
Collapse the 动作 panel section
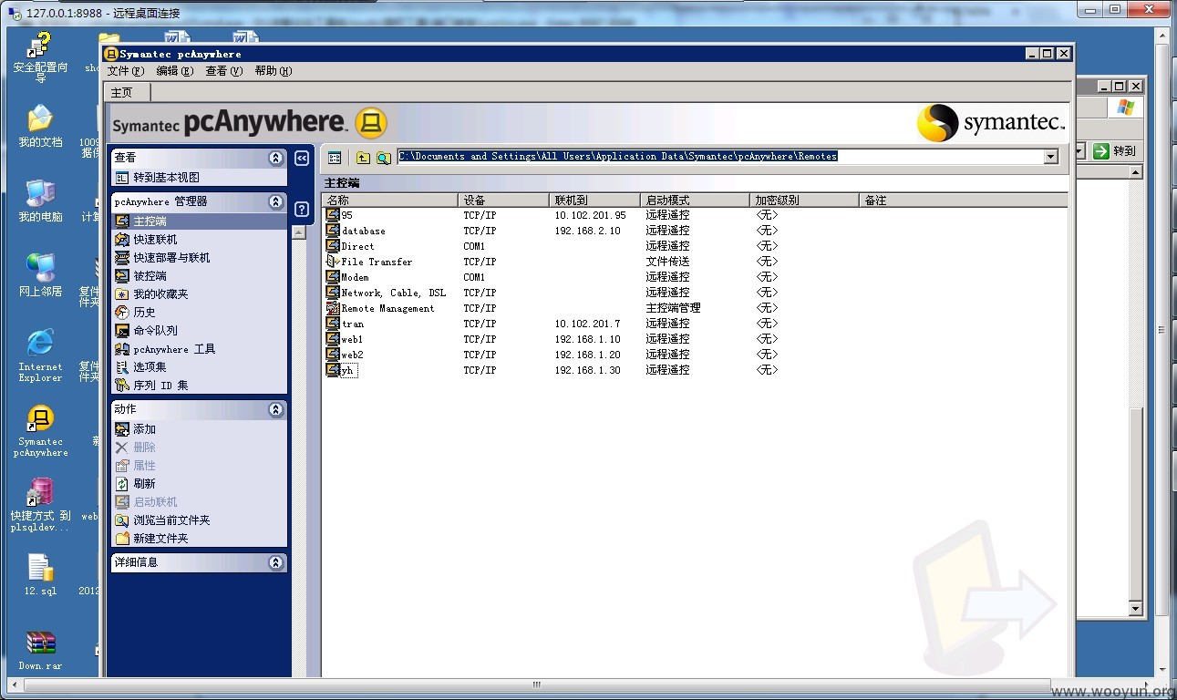pyautogui.click(x=276, y=409)
